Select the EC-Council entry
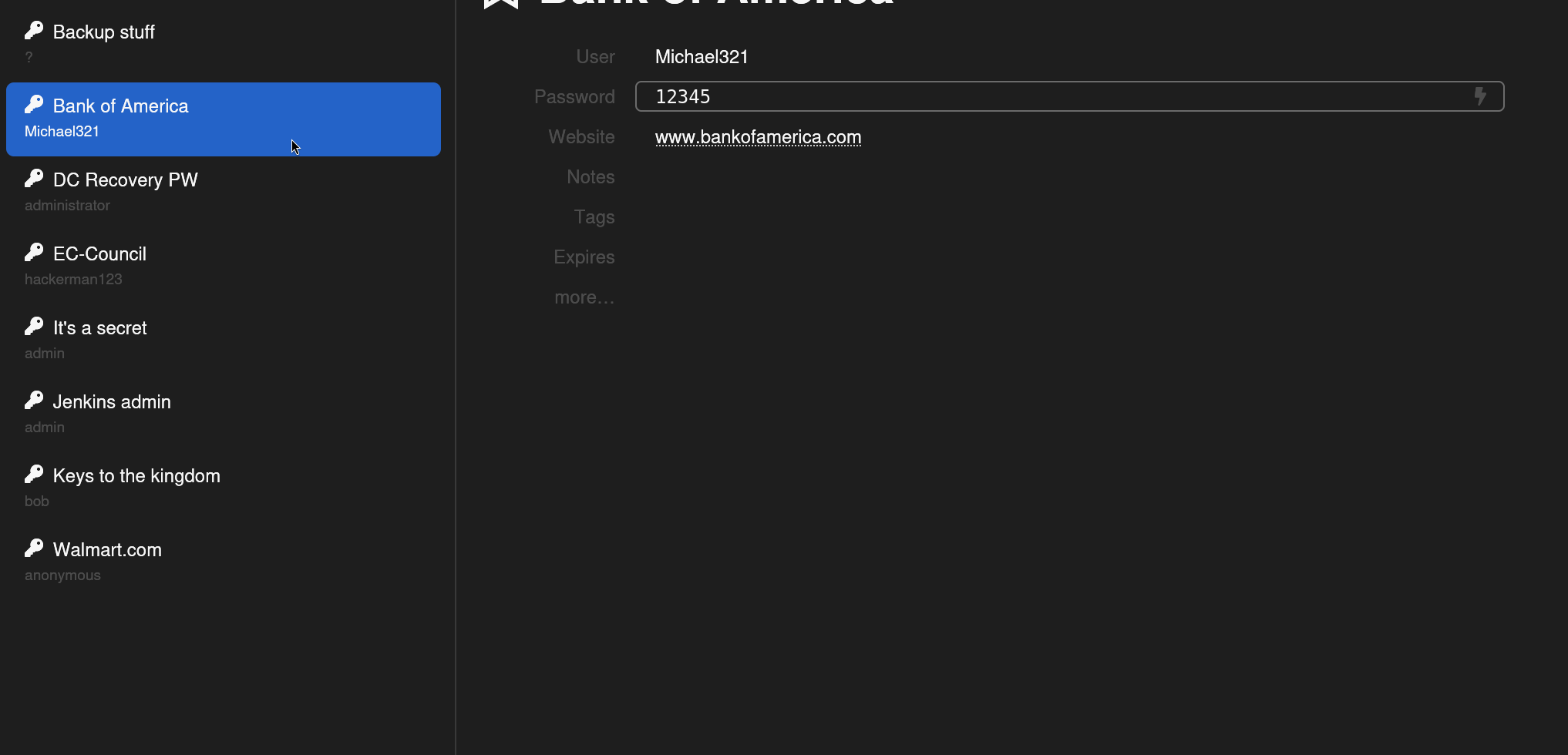The width and height of the screenshot is (1568, 755). [224, 267]
